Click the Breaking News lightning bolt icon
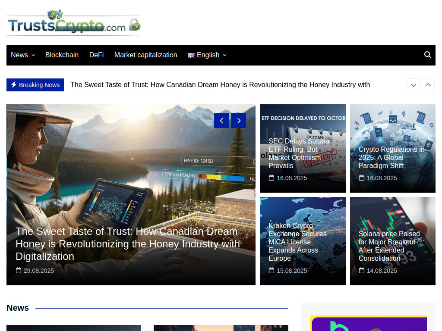 point(14,84)
